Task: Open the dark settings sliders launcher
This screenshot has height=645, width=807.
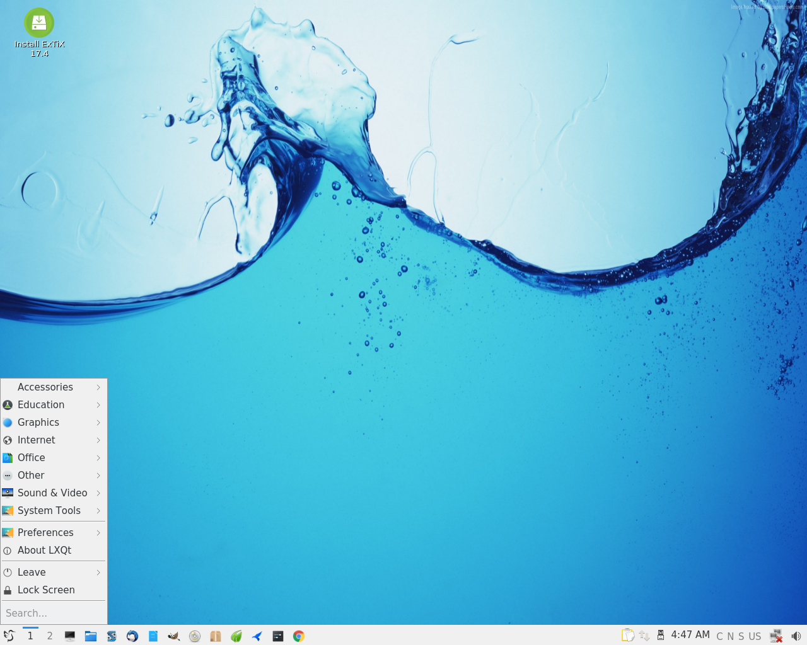Action: click(x=278, y=636)
